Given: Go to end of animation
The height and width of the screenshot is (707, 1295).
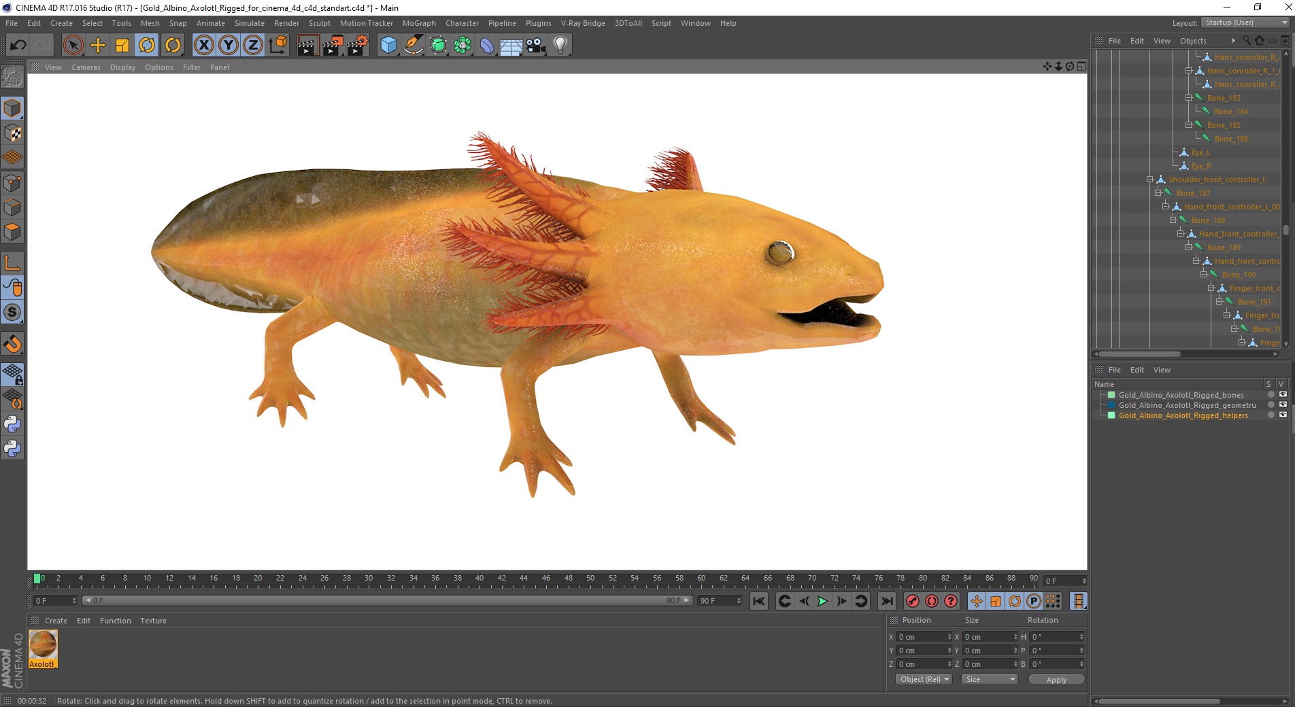Looking at the screenshot, I should pyautogui.click(x=886, y=601).
